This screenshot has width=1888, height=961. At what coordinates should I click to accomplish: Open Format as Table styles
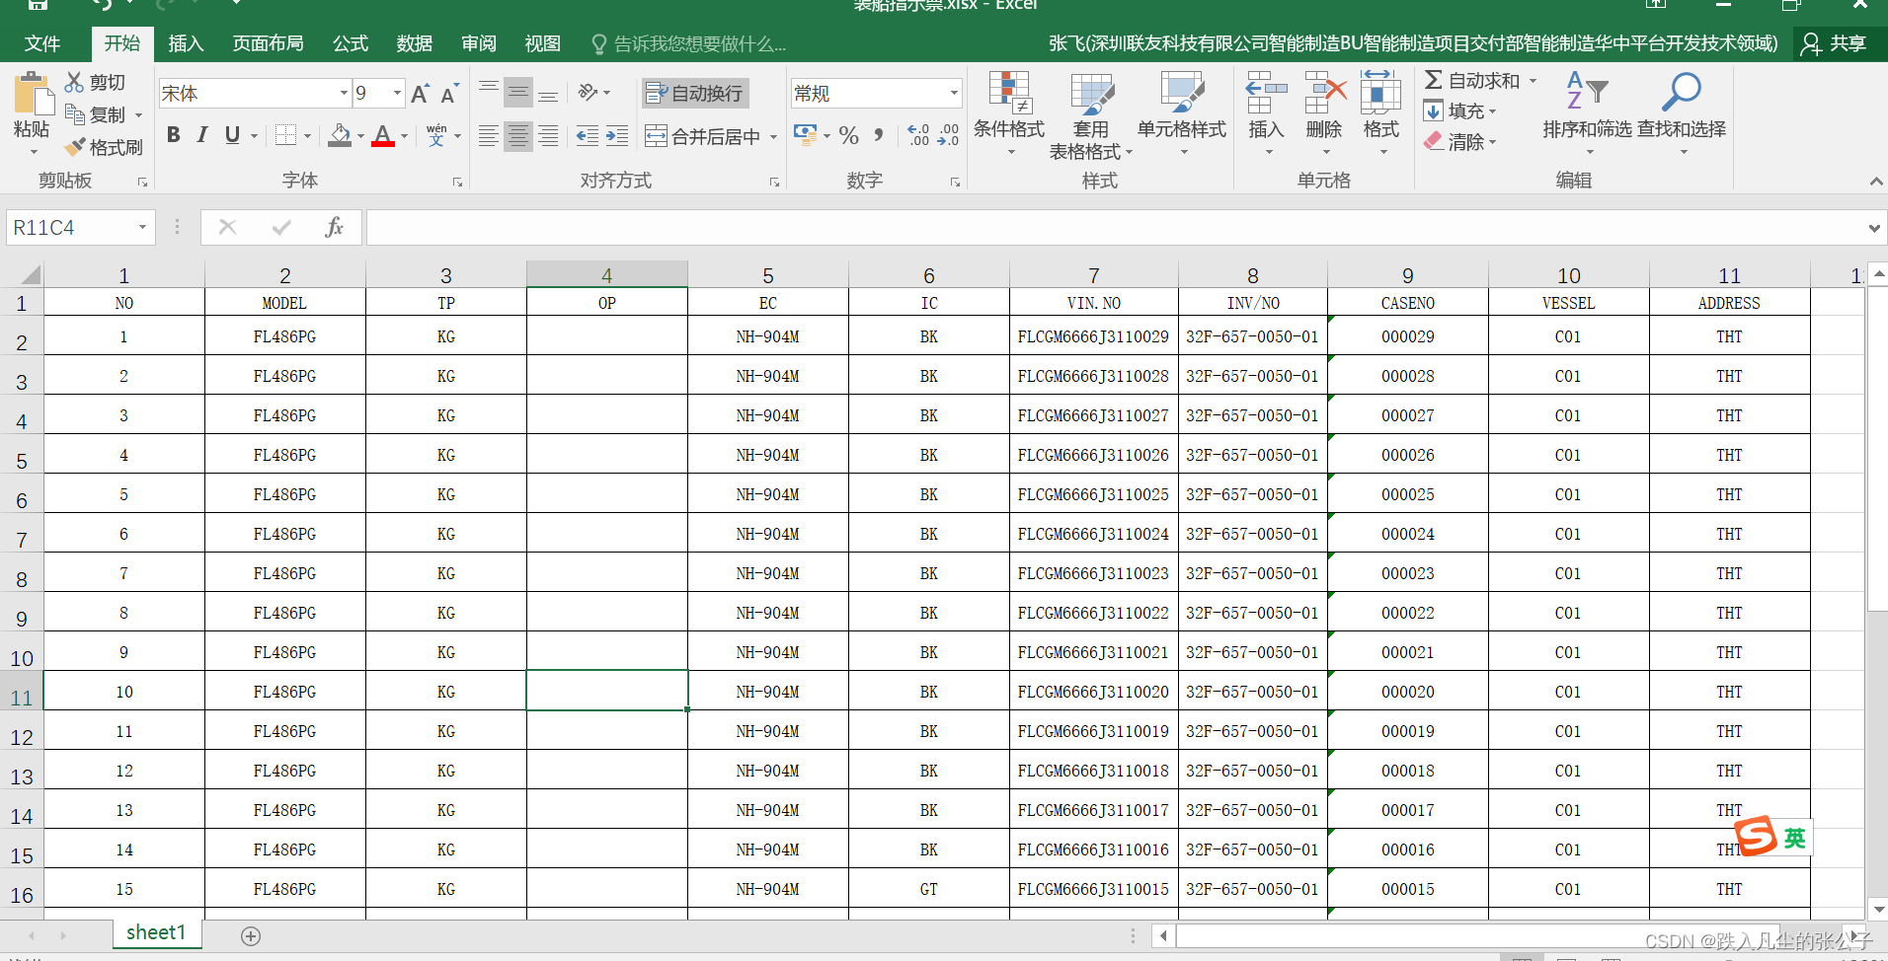pyautogui.click(x=1090, y=115)
